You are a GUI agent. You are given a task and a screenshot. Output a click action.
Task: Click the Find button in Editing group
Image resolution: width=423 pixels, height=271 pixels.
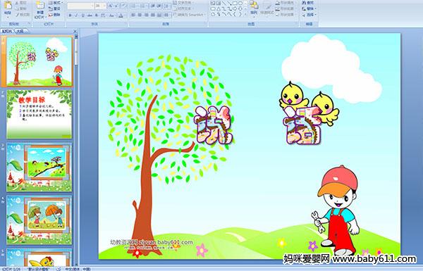click(308, 3)
